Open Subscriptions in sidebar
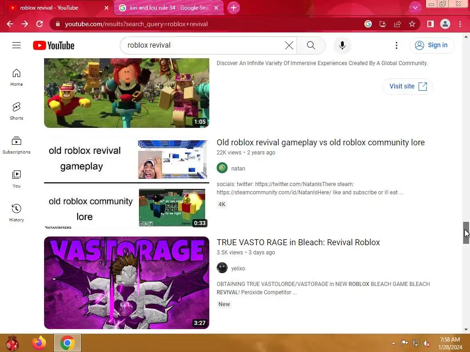Viewport: 470px width, 352px height. pyautogui.click(x=17, y=145)
